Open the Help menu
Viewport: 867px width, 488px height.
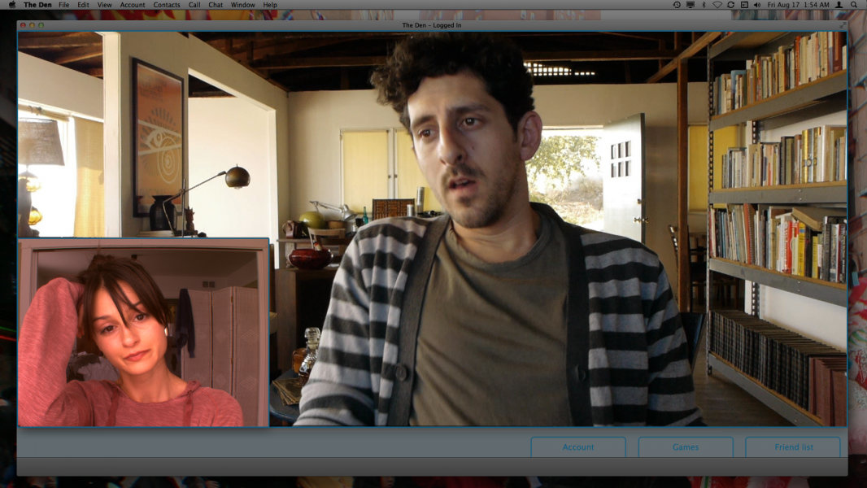pyautogui.click(x=270, y=4)
